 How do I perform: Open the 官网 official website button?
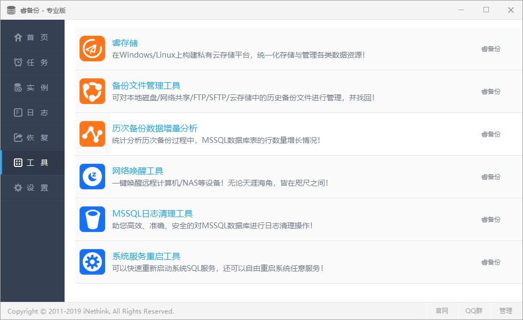(442, 311)
